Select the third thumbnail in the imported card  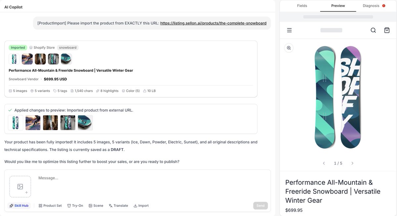point(40,59)
